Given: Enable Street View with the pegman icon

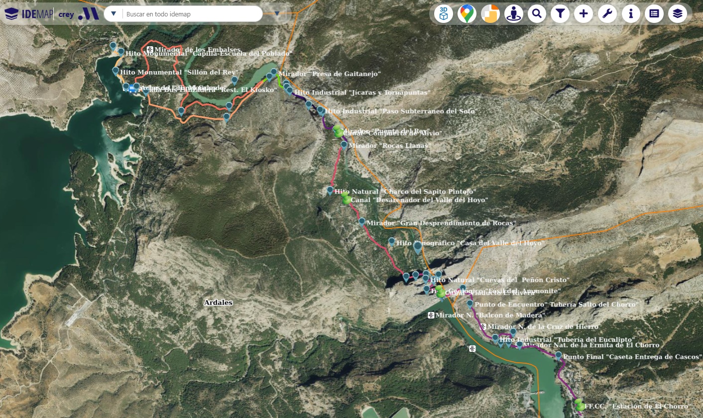Looking at the screenshot, I should click(x=513, y=13).
